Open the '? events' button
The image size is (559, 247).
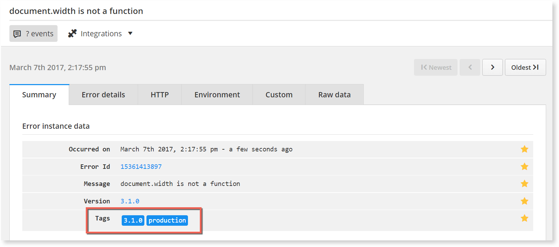pyautogui.click(x=33, y=33)
